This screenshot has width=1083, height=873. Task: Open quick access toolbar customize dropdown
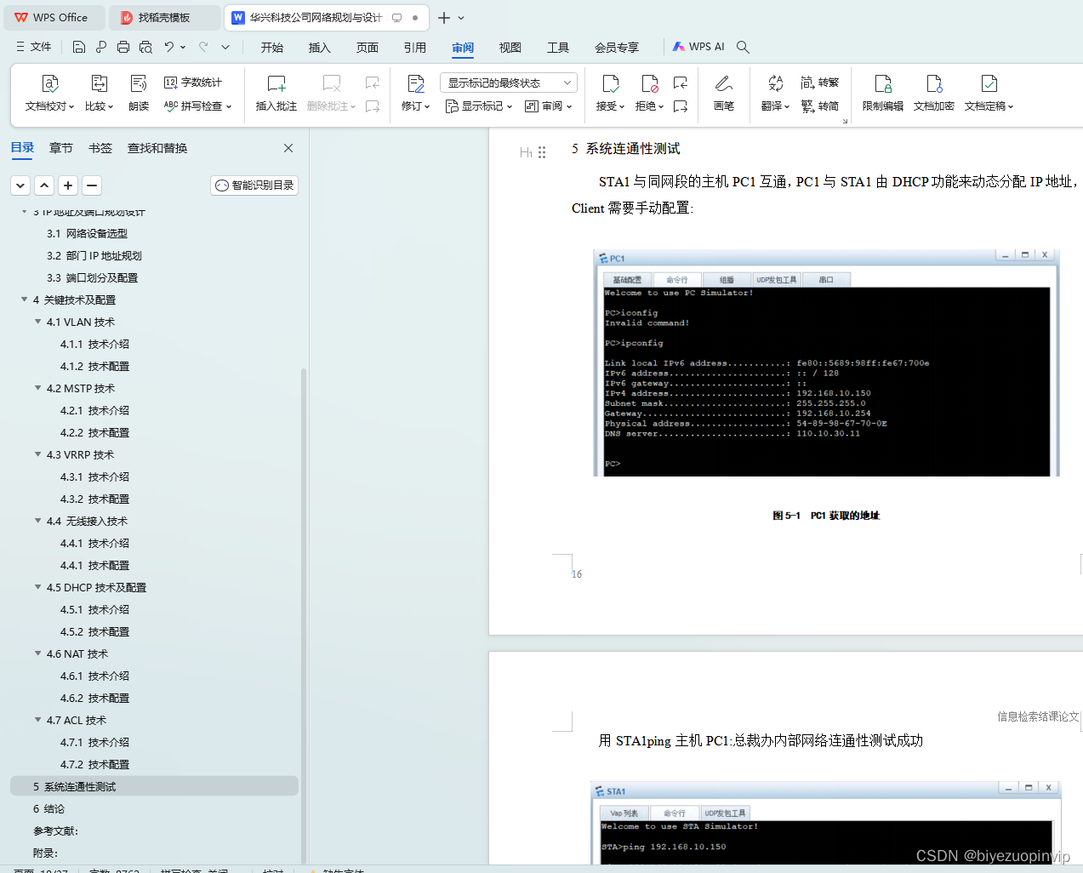225,47
